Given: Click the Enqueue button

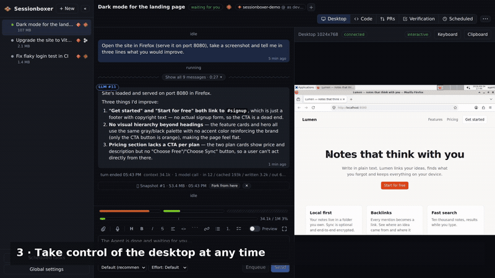Looking at the screenshot, I should click(256, 267).
